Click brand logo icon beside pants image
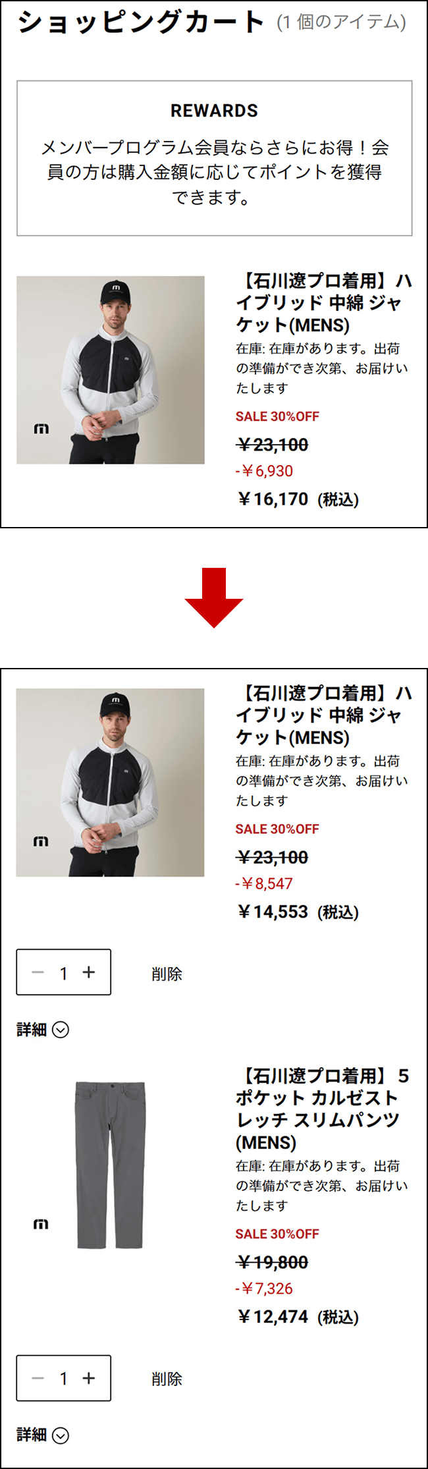428x1469 pixels. [41, 1224]
